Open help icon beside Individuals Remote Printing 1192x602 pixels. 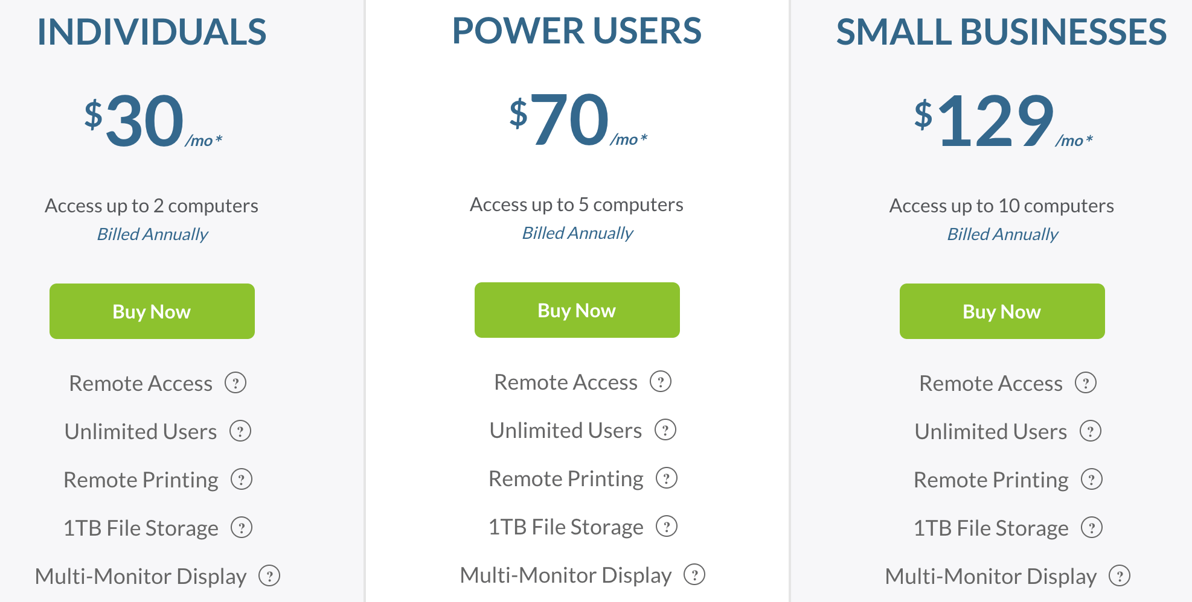[242, 480]
